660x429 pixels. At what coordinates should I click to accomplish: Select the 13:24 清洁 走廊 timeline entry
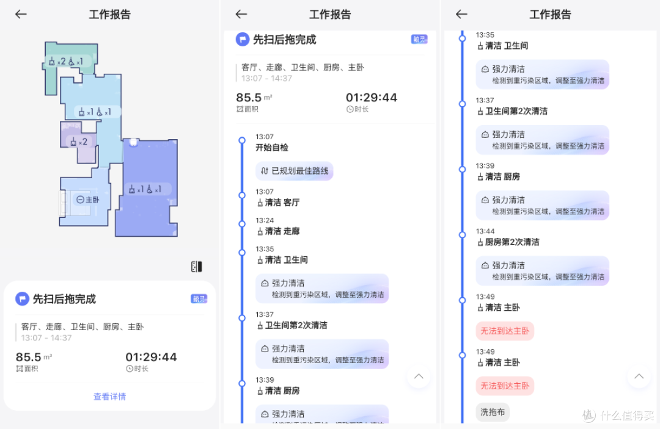point(278,226)
